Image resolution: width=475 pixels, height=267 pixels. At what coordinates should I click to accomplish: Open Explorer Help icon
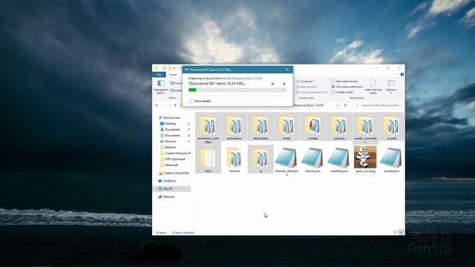(402, 74)
